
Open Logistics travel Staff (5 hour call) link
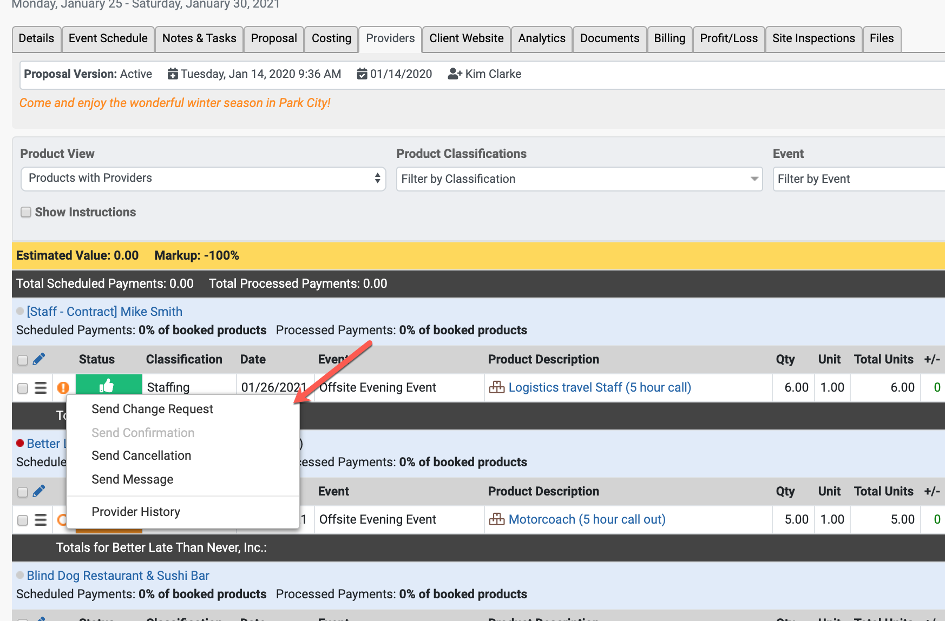click(600, 387)
